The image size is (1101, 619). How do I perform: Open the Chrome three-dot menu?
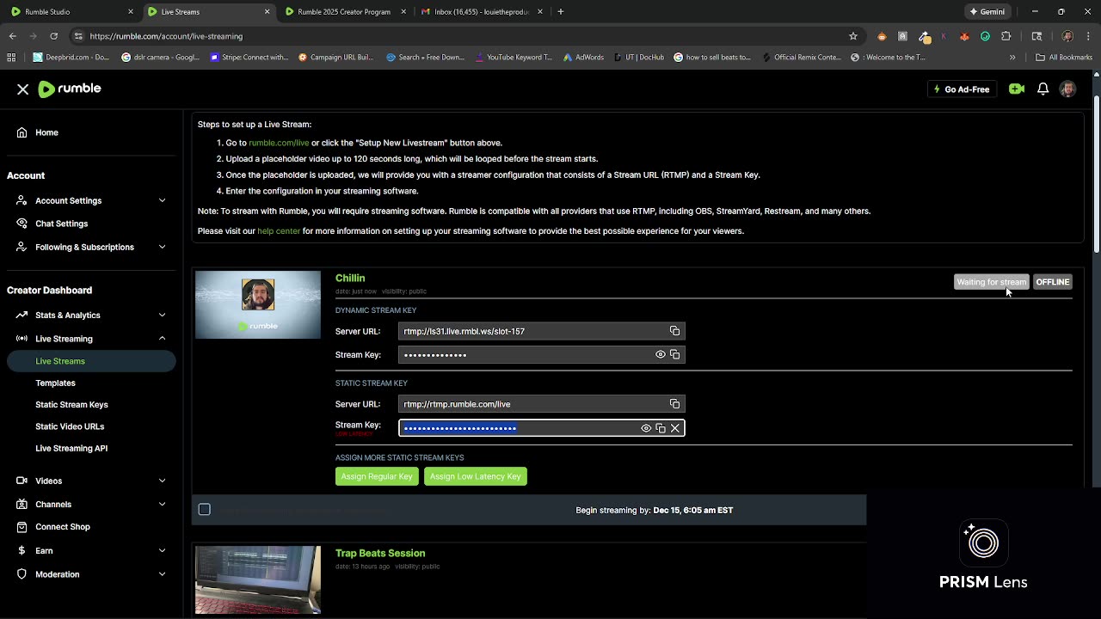tap(1088, 36)
